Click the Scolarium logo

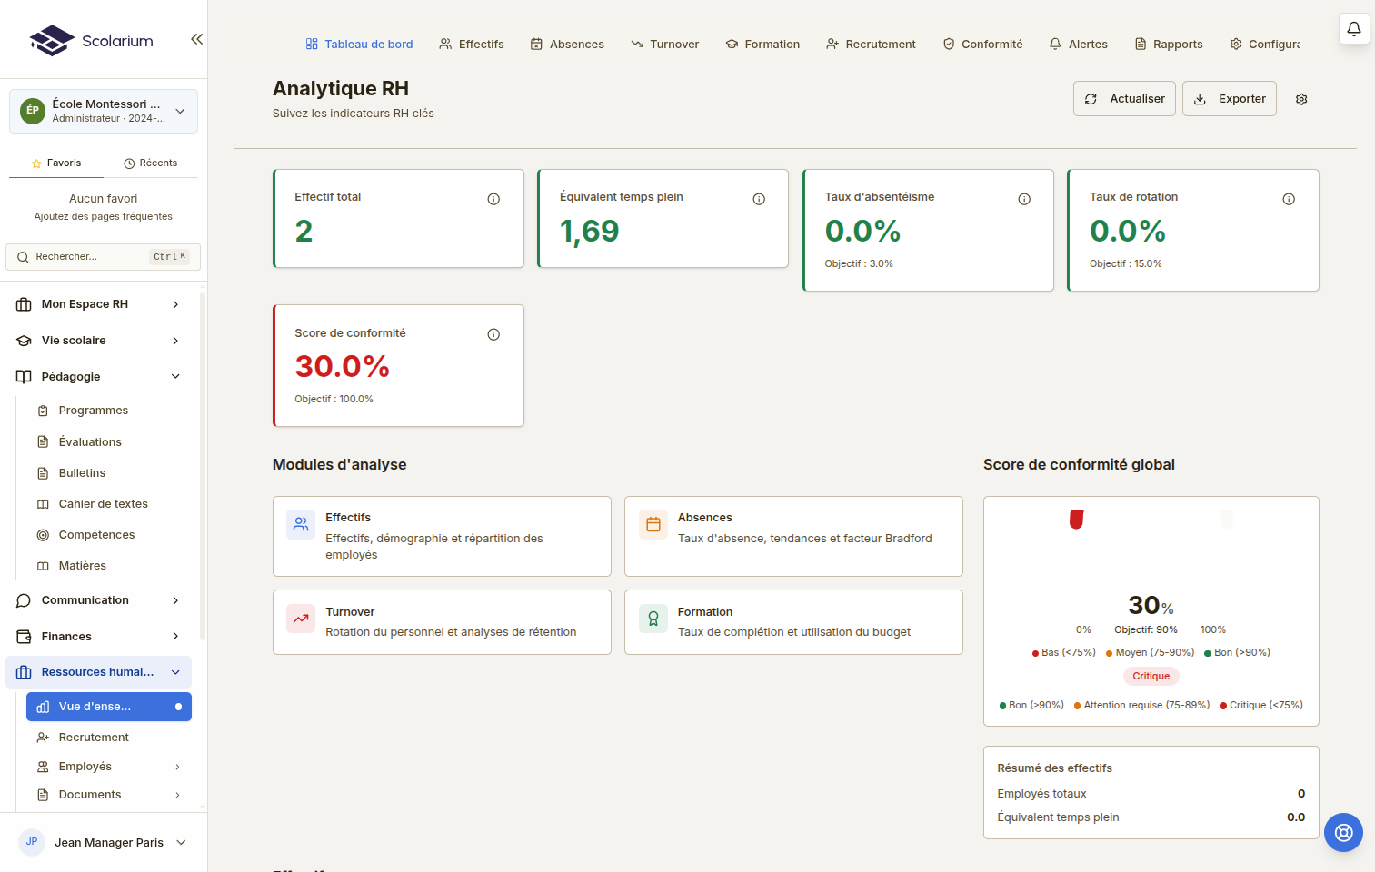tap(91, 41)
